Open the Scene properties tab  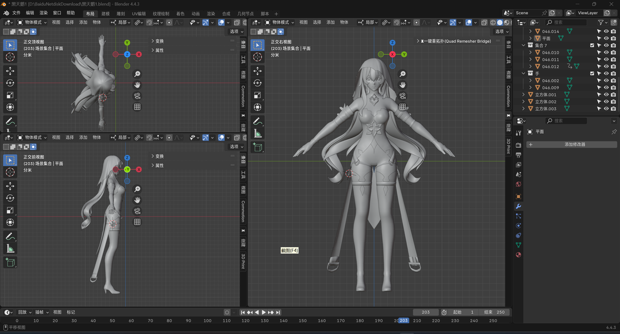(x=518, y=174)
